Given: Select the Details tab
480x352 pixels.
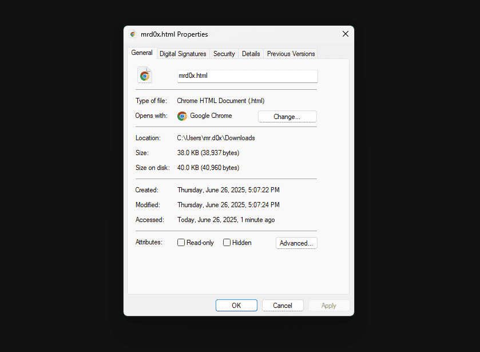Looking at the screenshot, I should [251, 54].
